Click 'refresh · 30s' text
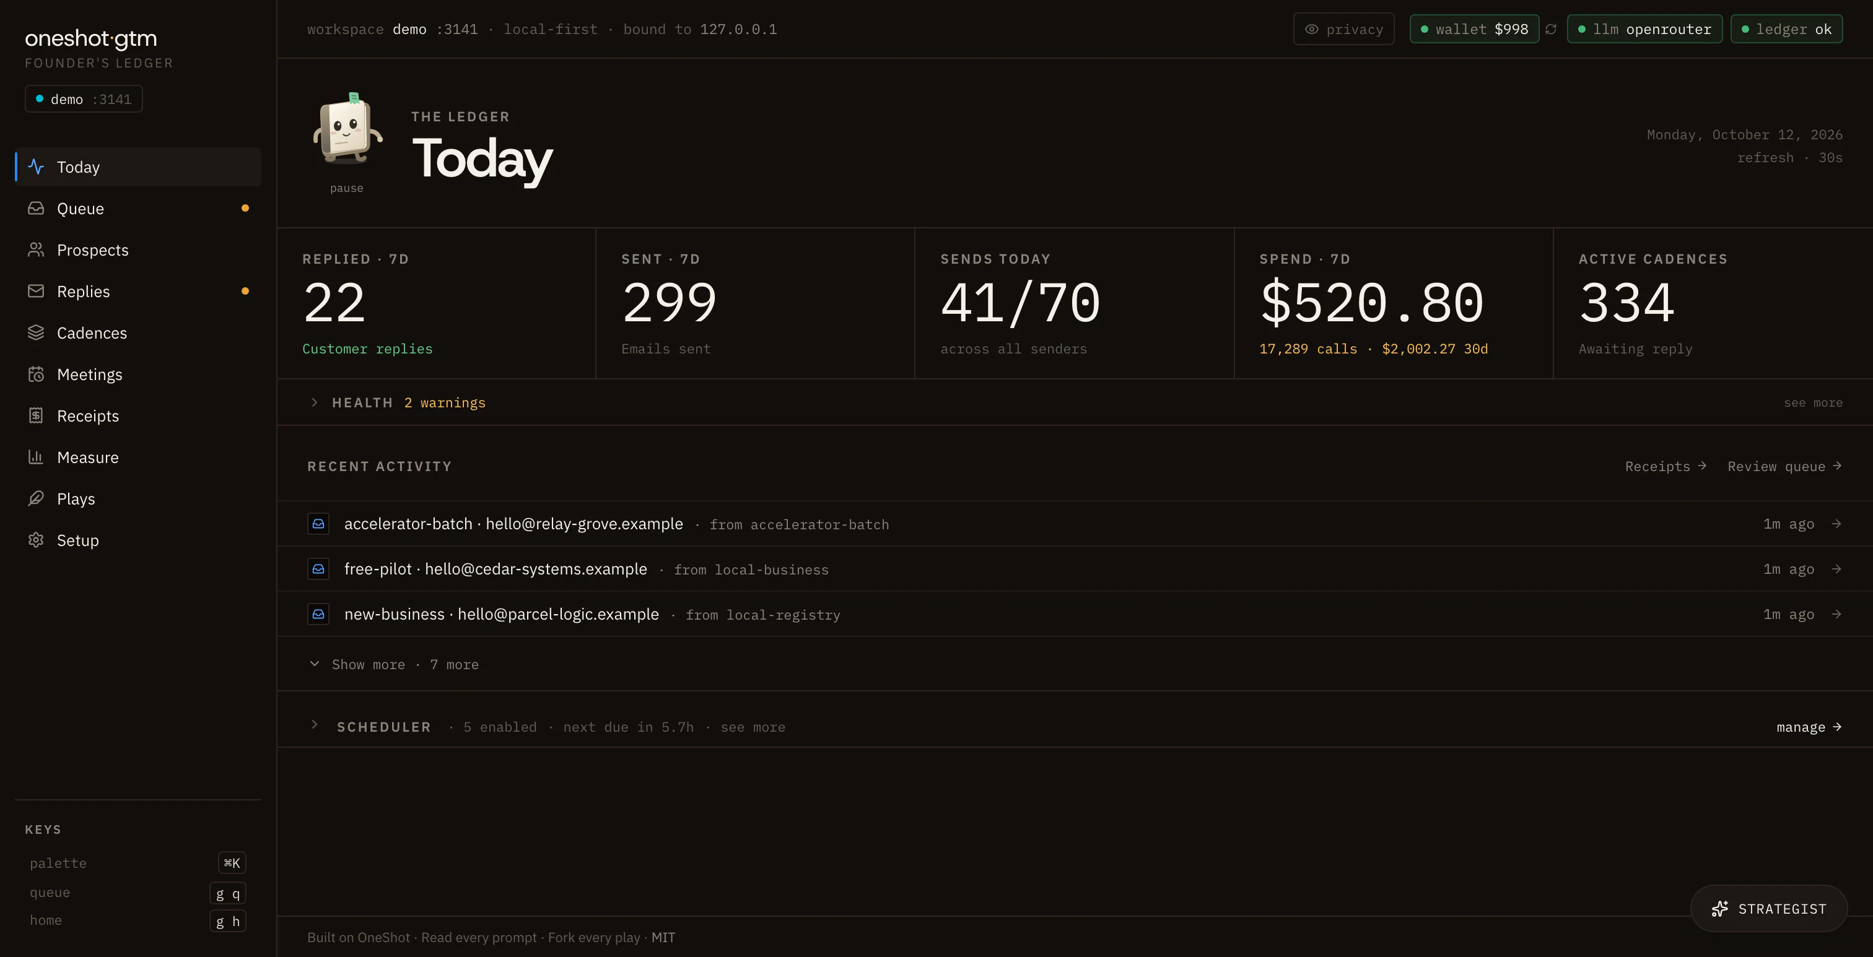The width and height of the screenshot is (1873, 957). pos(1789,157)
